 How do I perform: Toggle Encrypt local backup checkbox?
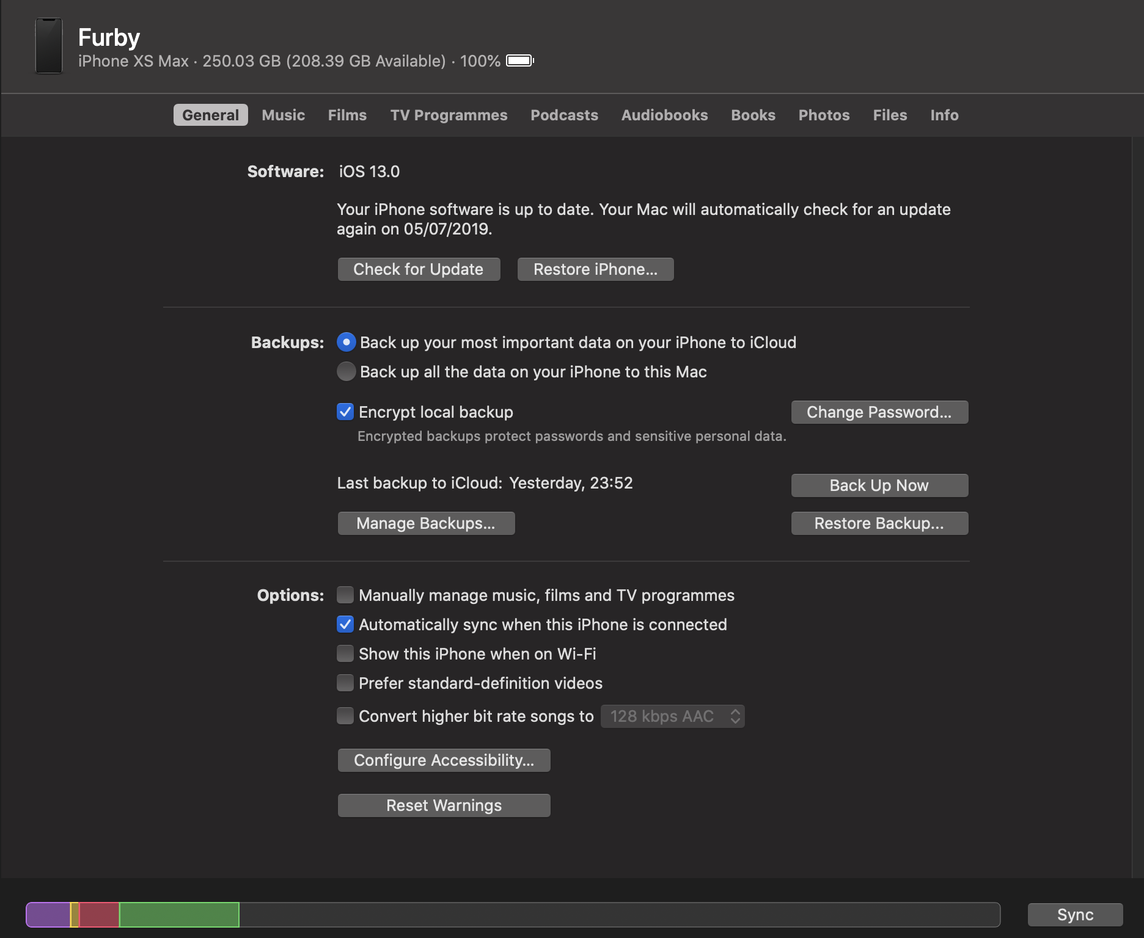pyautogui.click(x=345, y=412)
